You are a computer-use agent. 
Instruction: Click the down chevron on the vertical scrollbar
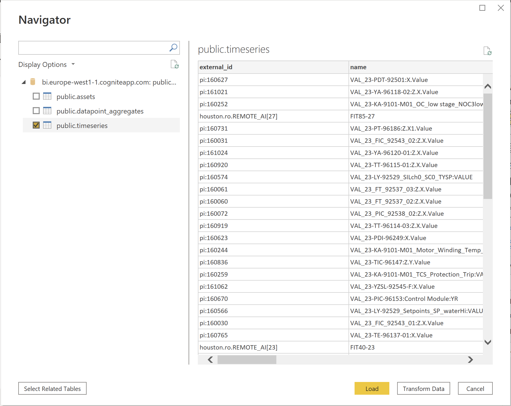point(488,342)
